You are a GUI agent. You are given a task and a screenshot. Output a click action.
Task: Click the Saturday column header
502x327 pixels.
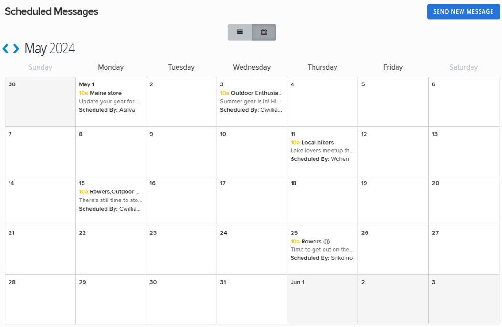pyautogui.click(x=463, y=67)
